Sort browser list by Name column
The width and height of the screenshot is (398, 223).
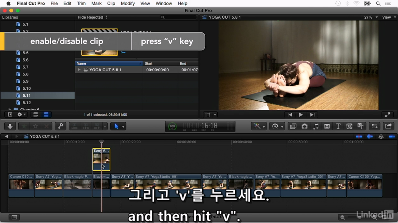point(109,63)
